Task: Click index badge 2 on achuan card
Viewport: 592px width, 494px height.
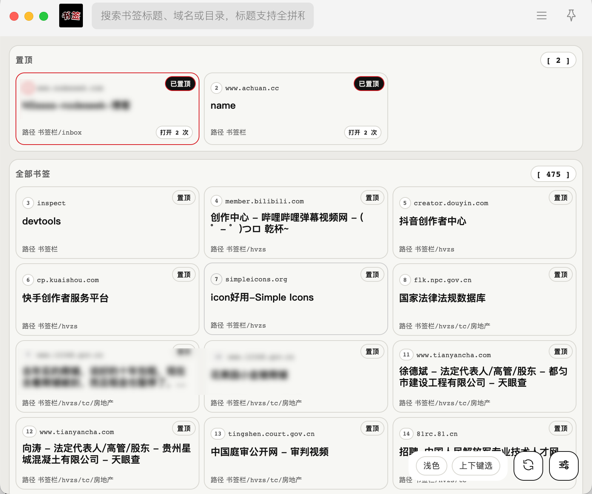Action: (216, 88)
